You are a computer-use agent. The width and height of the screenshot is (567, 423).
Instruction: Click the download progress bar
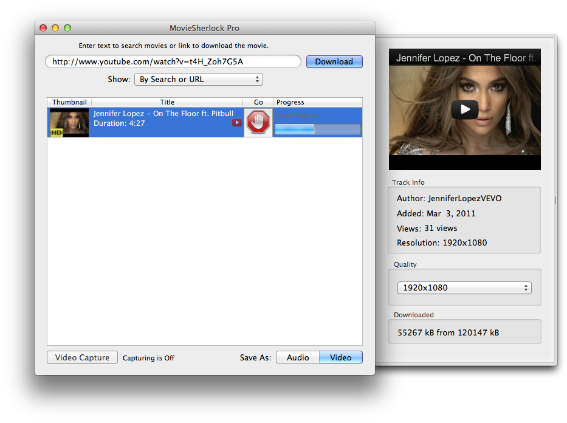coord(317,129)
